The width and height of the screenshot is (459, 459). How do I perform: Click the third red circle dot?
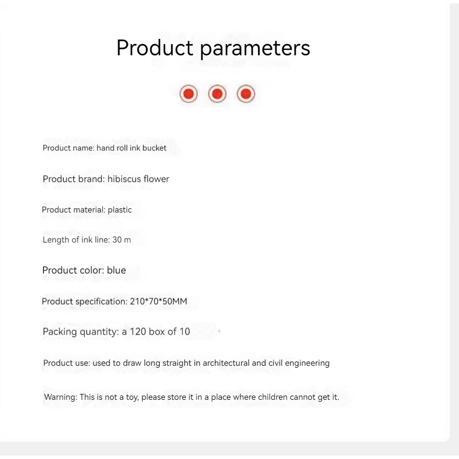tap(246, 94)
